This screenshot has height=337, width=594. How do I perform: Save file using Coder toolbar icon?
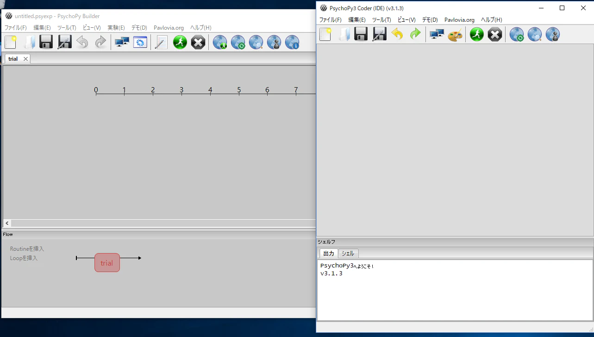tap(361, 34)
